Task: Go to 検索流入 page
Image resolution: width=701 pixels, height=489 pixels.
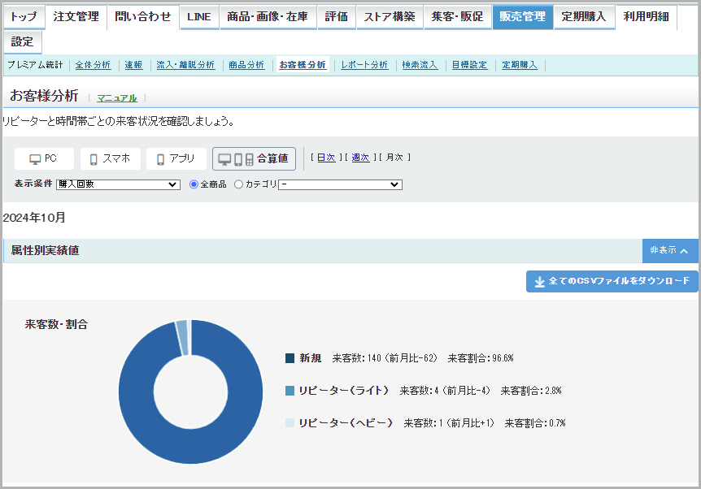Action: [x=420, y=65]
